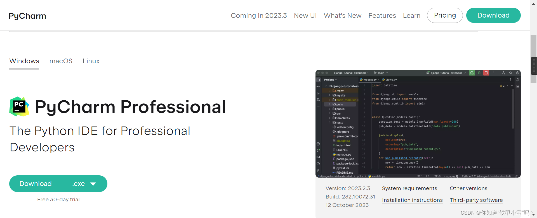Click the Python Packages sidebar icon
Image resolution: width=537 pixels, height=218 pixels.
pyautogui.click(x=318, y=144)
